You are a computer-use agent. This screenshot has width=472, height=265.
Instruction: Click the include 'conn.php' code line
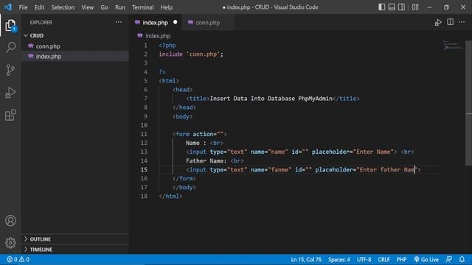(191, 54)
